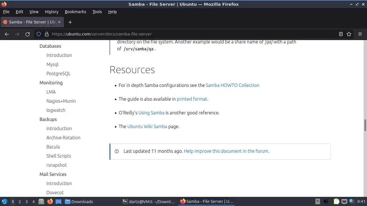The width and height of the screenshot is (367, 206).
Task: Open the Bookmarks menu
Action: coord(75,12)
